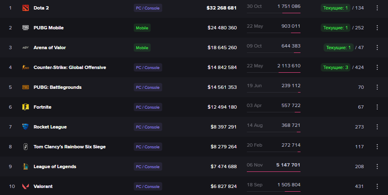
Task: Click the PC / Console tag for Dota 2
Action: pyautogui.click(x=148, y=8)
